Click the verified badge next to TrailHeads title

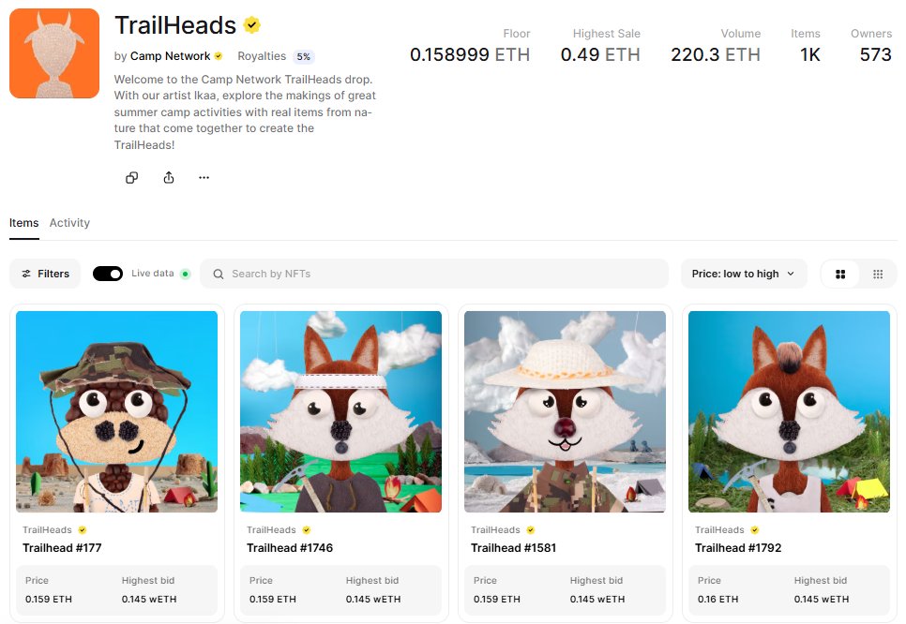coord(252,25)
